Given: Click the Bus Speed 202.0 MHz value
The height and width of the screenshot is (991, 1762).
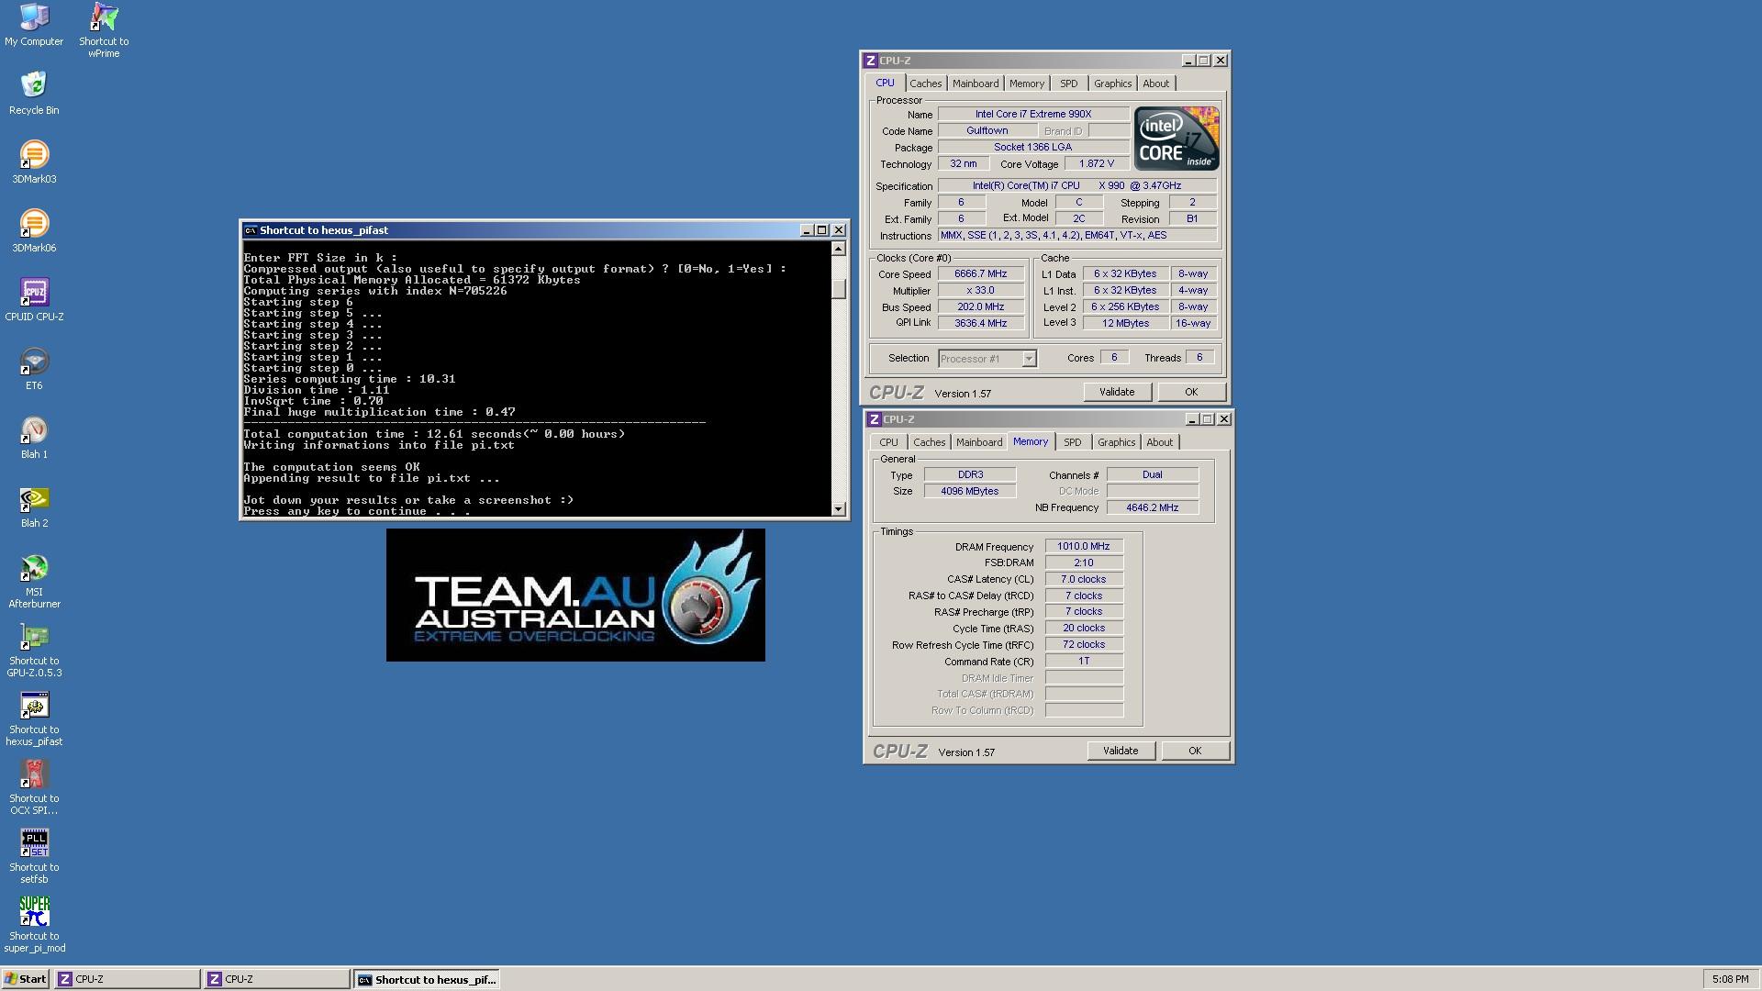Looking at the screenshot, I should coord(980,307).
